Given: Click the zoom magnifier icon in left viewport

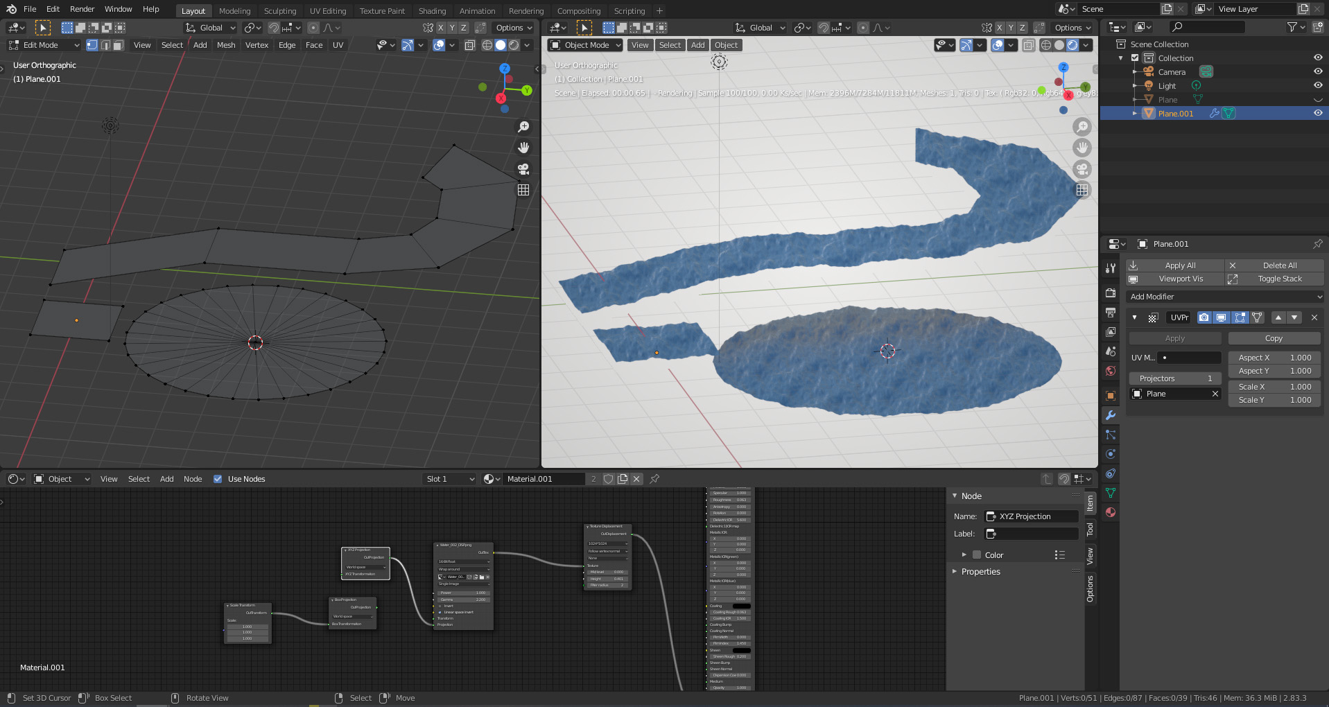Looking at the screenshot, I should point(523,127).
